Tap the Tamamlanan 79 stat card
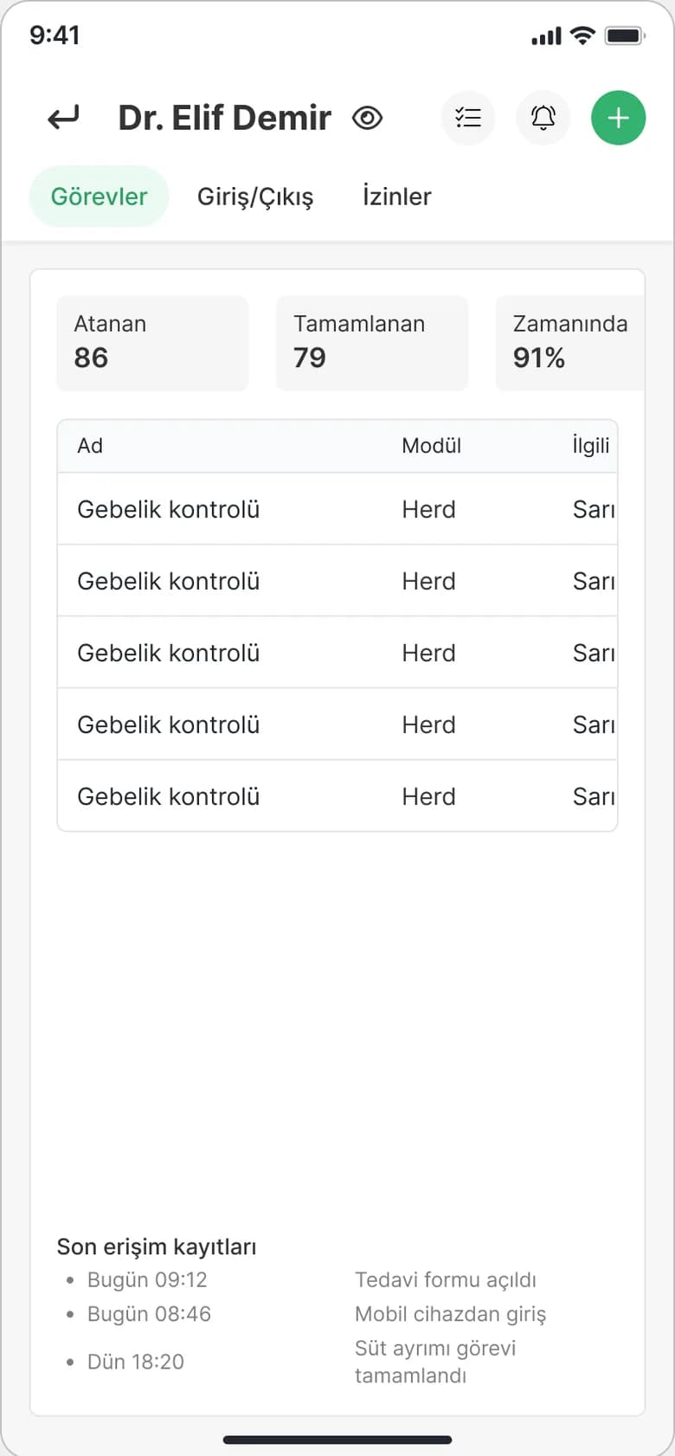The width and height of the screenshot is (675, 1456). point(372,343)
